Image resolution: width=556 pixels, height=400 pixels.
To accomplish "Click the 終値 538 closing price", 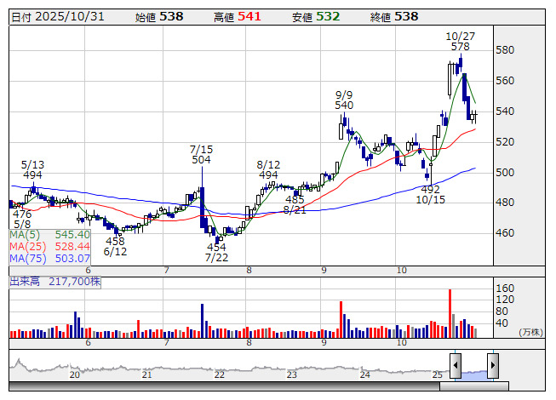I will 394,17.
